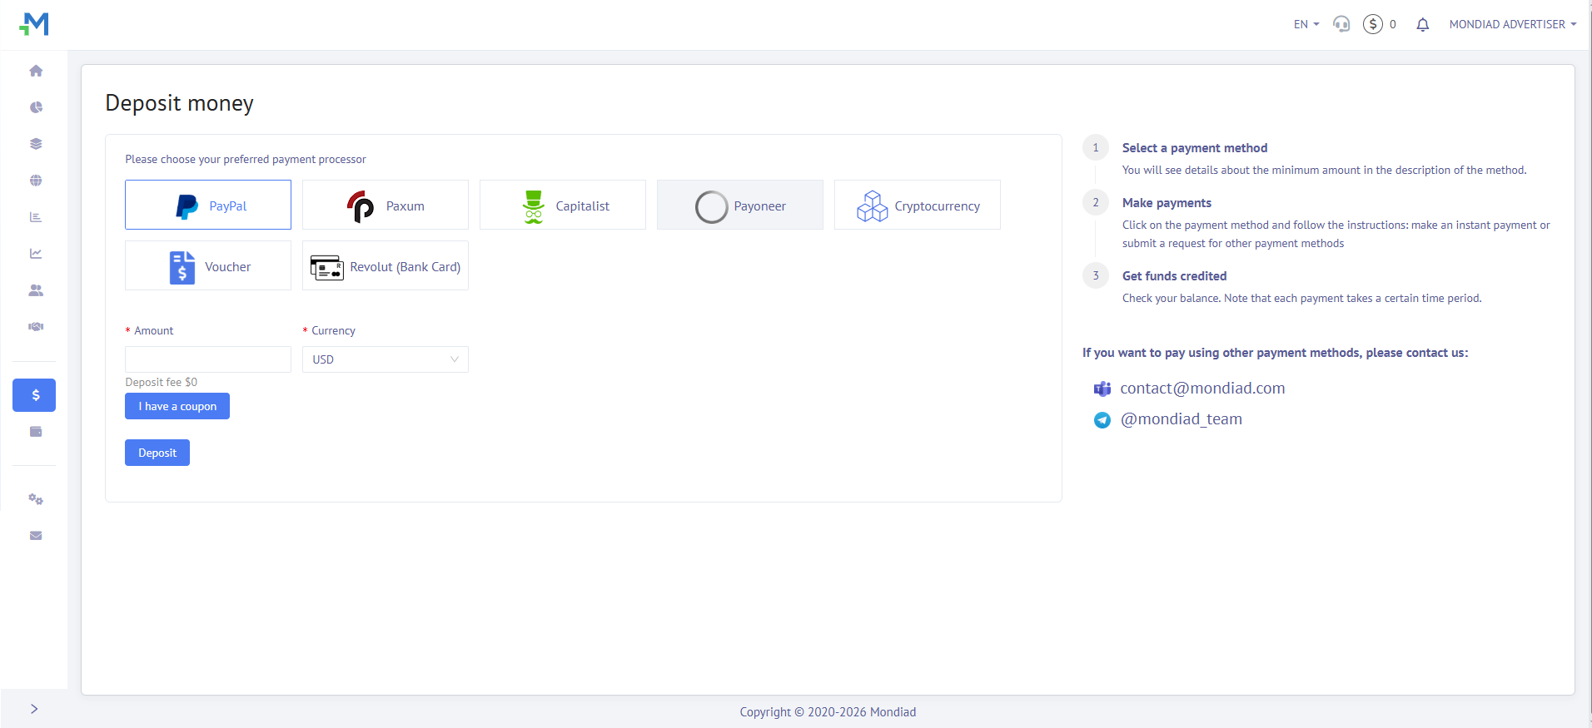Open the globe sidebar icon
Screen dimensions: 1592x728
(x=36, y=181)
